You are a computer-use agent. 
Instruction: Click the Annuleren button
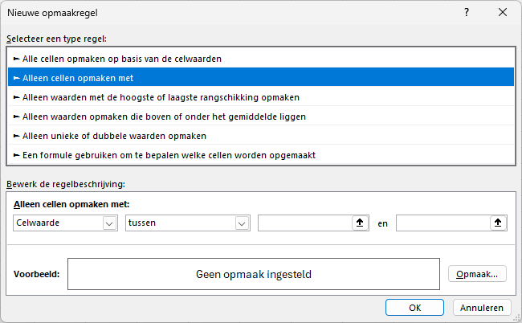482,308
